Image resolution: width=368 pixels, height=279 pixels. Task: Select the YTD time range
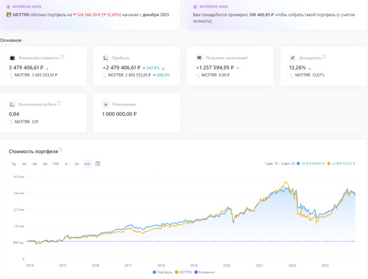point(56,164)
